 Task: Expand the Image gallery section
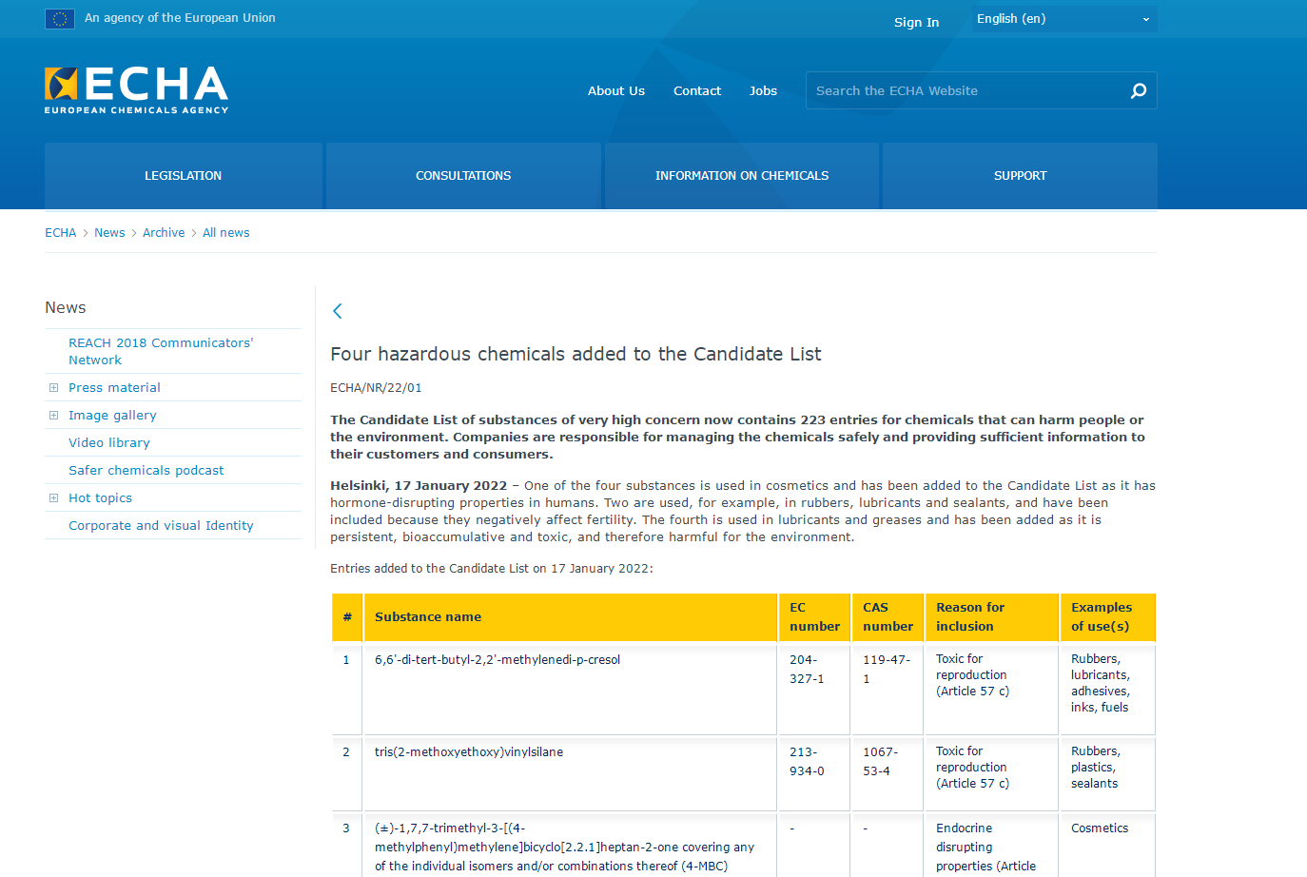point(53,416)
